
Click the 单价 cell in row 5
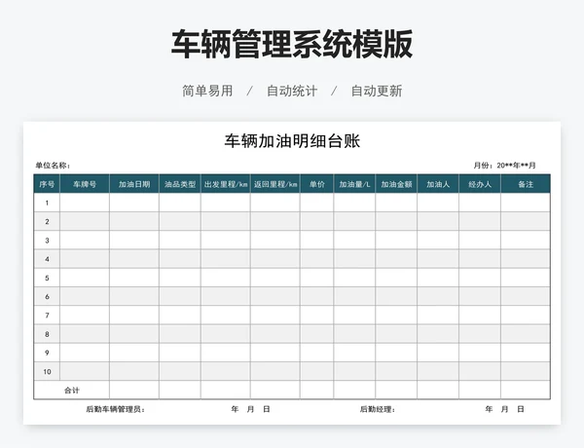[317, 278]
